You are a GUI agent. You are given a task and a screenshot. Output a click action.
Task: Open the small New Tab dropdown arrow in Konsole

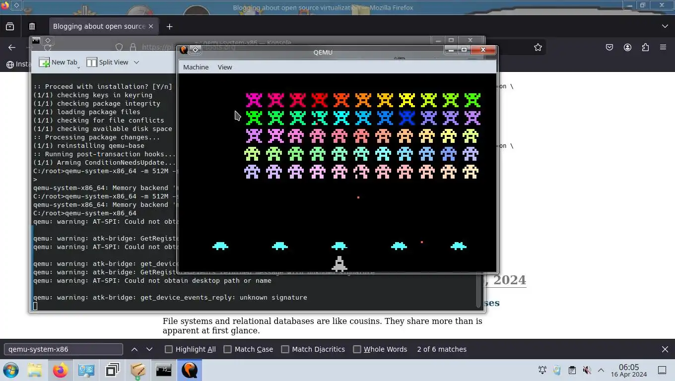click(x=78, y=66)
